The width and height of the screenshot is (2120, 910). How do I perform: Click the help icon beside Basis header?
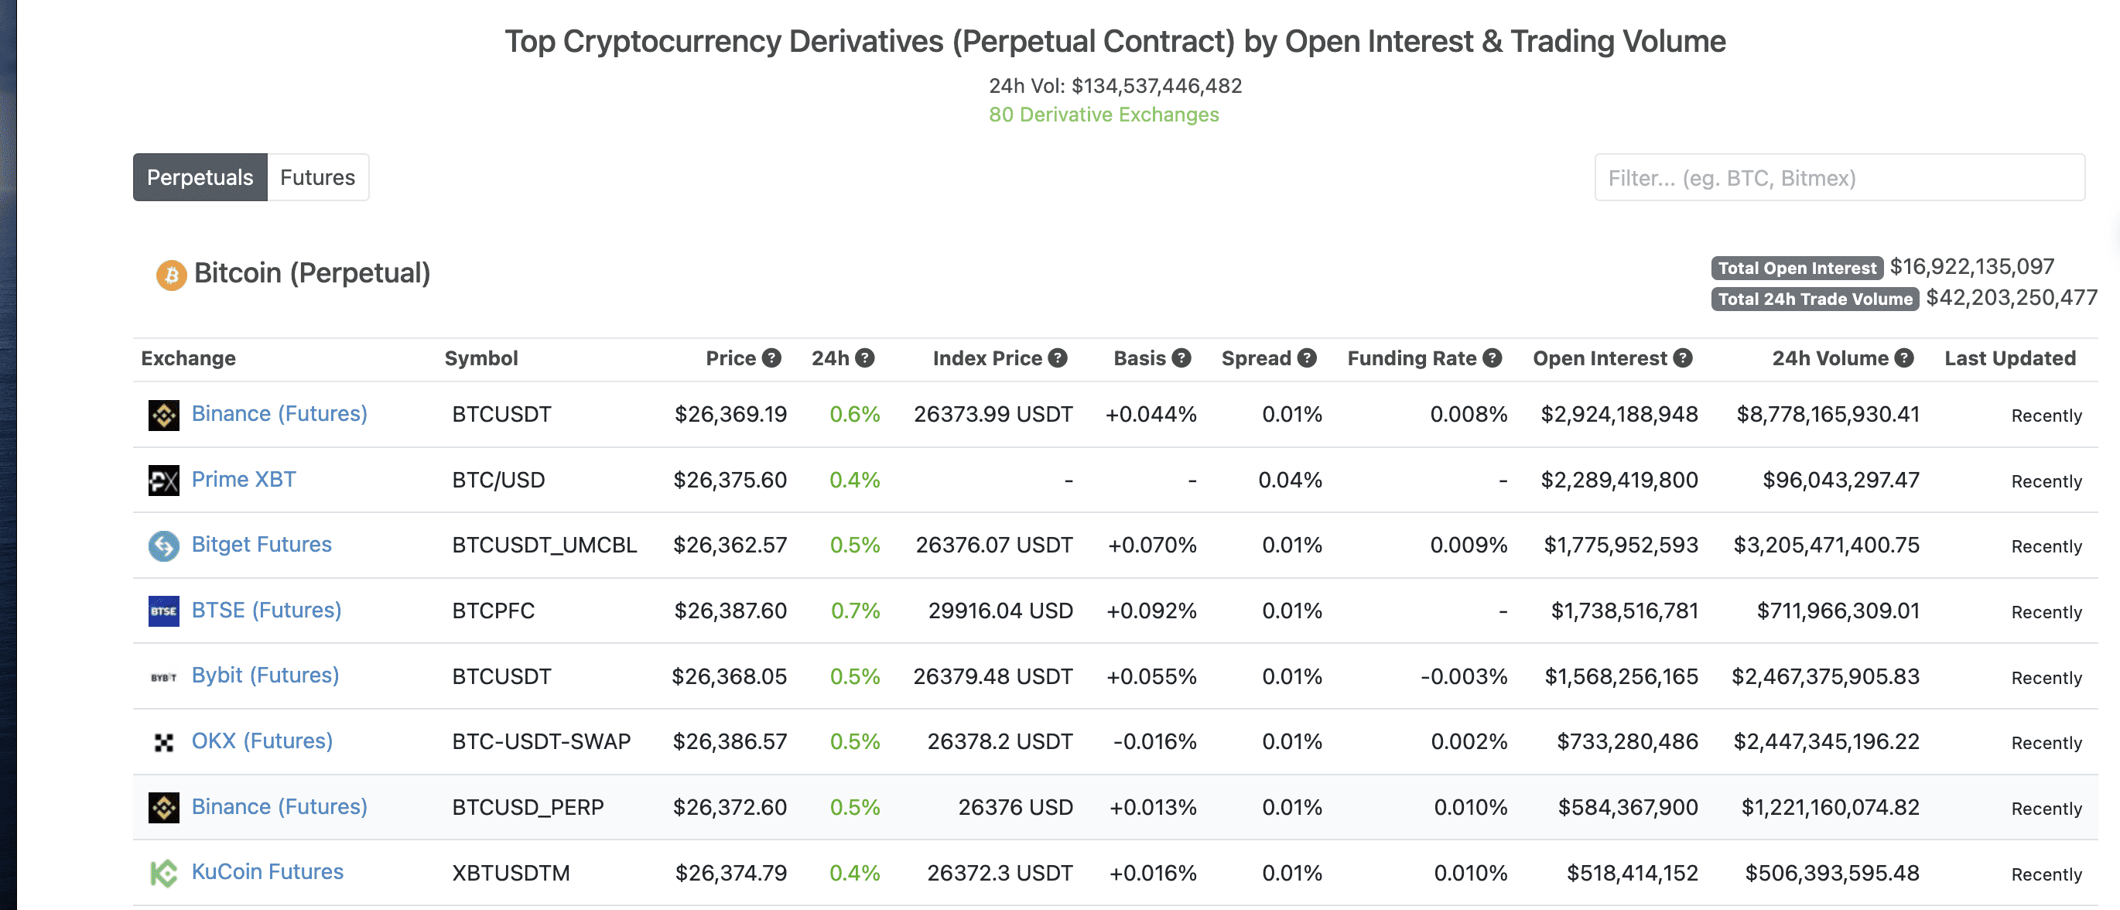point(1181,359)
